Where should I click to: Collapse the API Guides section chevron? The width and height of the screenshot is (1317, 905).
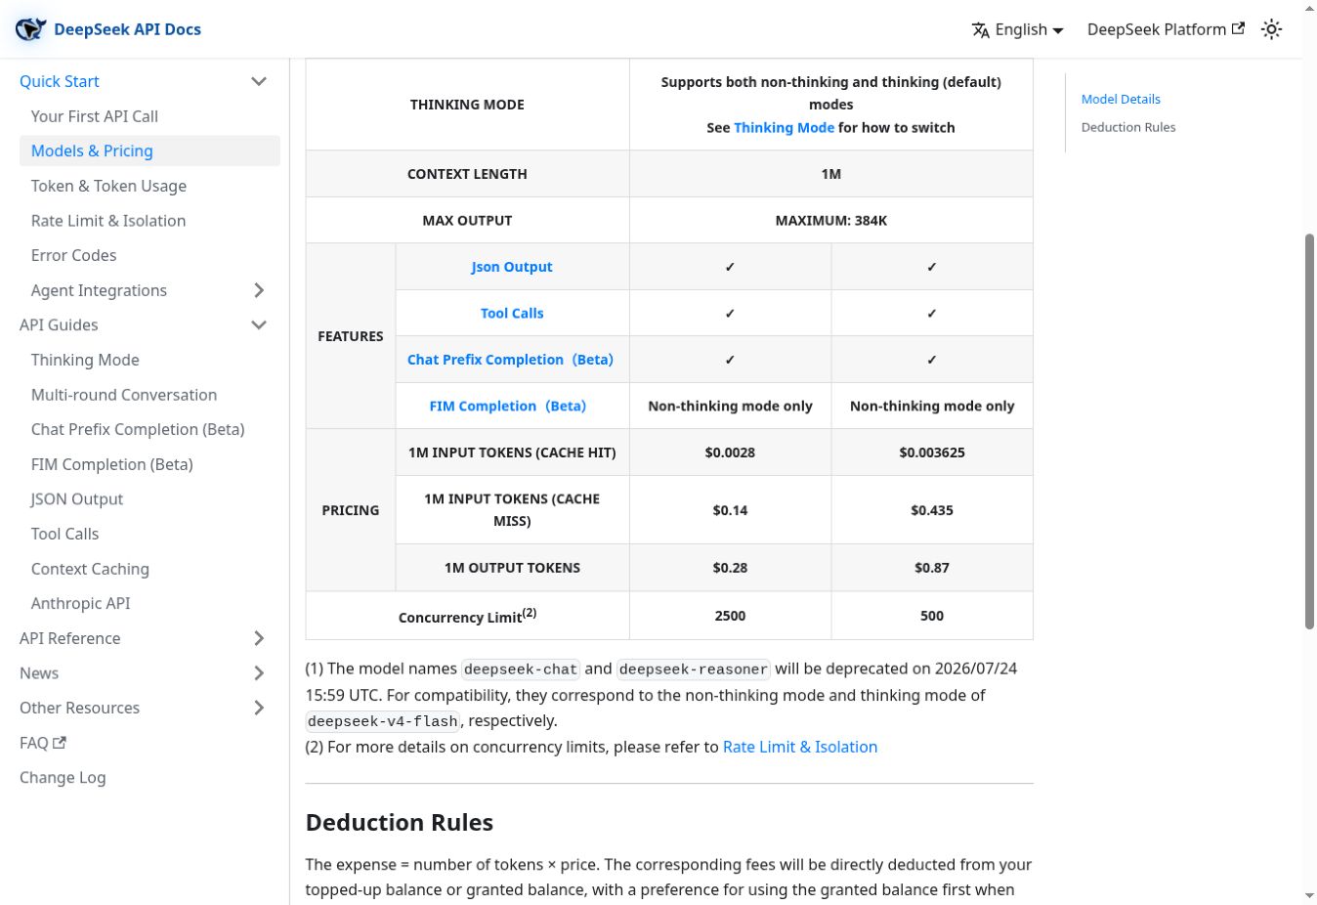(x=259, y=324)
